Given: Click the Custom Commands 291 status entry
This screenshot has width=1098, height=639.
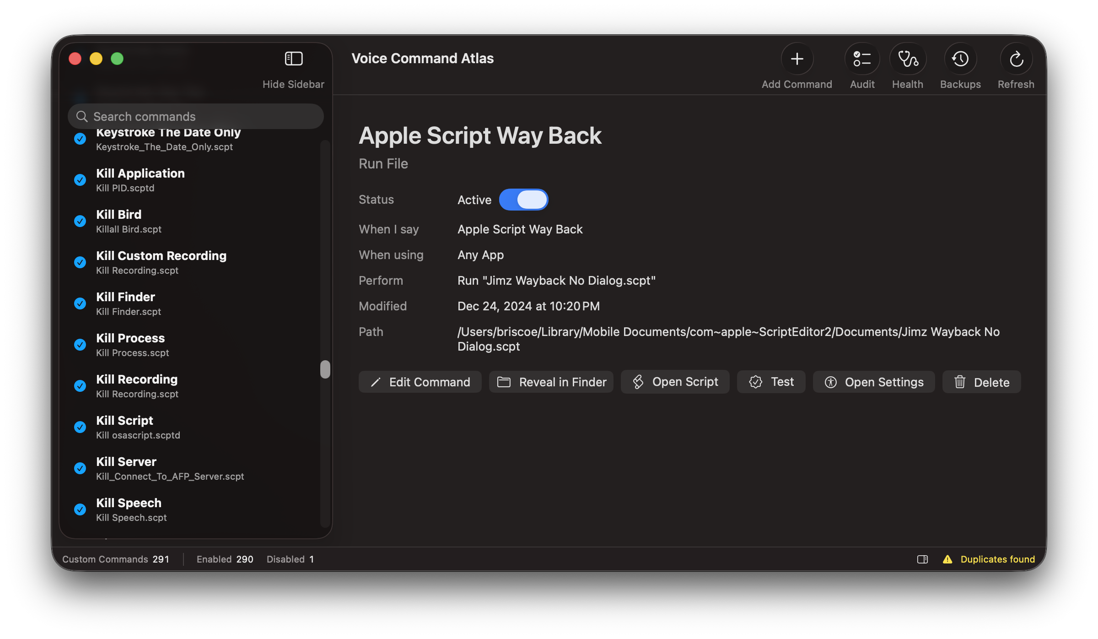Looking at the screenshot, I should 116,559.
